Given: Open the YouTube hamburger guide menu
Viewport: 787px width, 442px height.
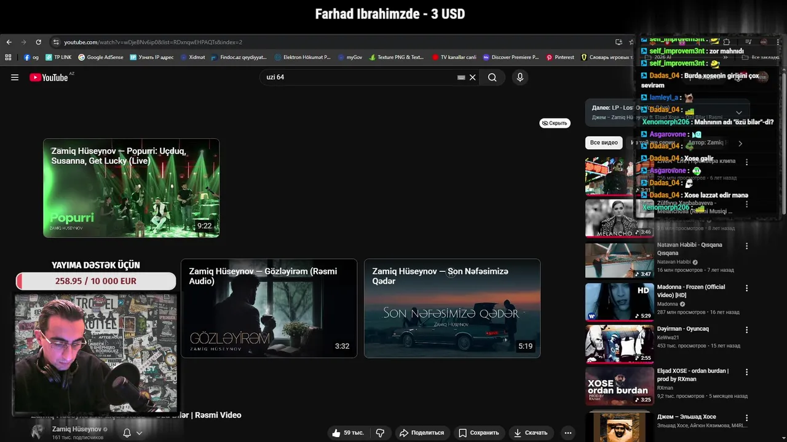Looking at the screenshot, I should (x=15, y=77).
